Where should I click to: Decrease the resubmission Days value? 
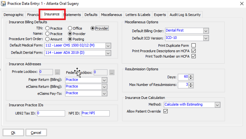[x=191, y=78]
